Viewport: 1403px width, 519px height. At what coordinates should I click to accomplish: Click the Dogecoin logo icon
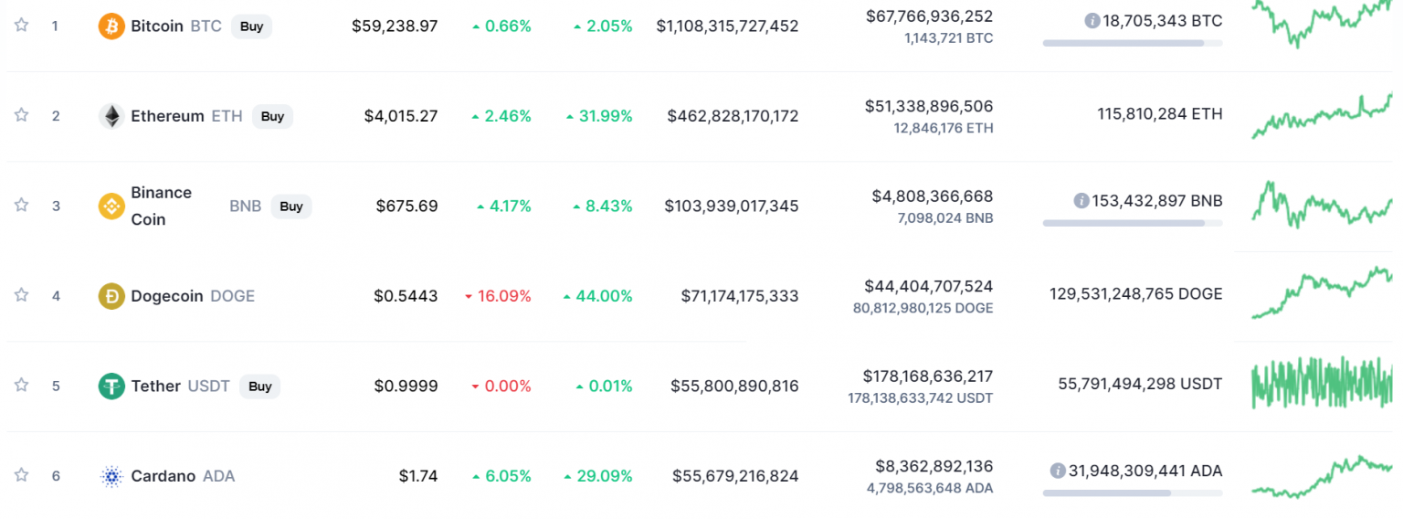pos(111,296)
